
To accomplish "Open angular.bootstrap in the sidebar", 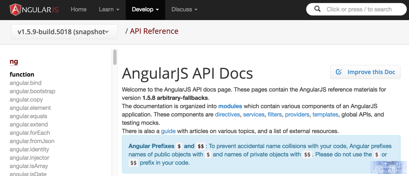I will tap(32, 91).
